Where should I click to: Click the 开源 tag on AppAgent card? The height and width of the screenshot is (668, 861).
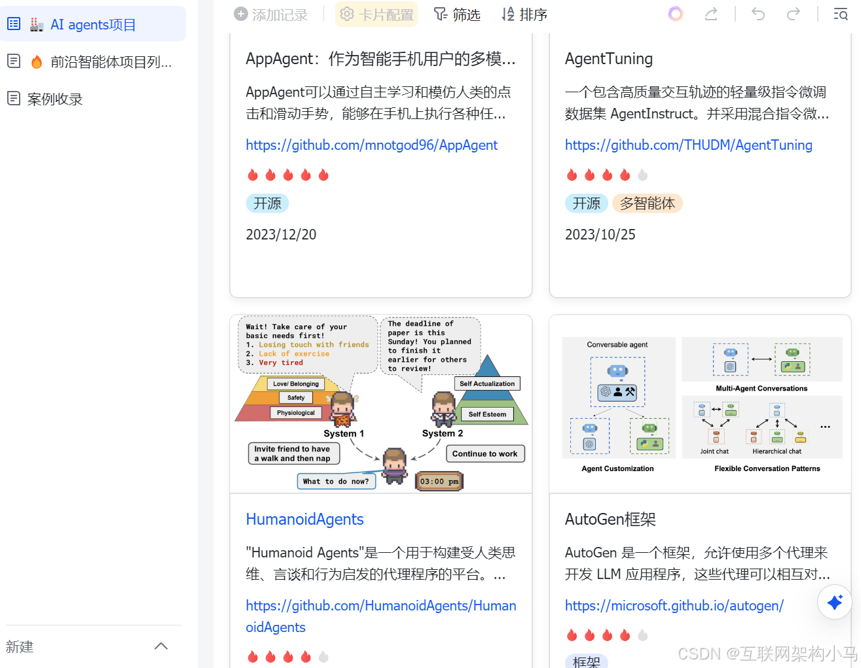point(267,203)
